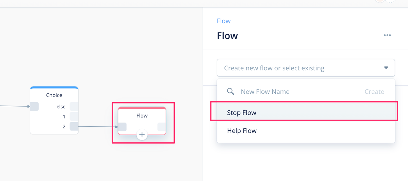408x181 pixels.
Task: Click the Create button next to flow name
Action: tap(374, 92)
